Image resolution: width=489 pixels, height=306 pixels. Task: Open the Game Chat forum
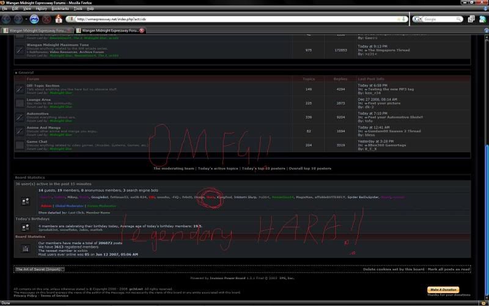click(x=37, y=141)
